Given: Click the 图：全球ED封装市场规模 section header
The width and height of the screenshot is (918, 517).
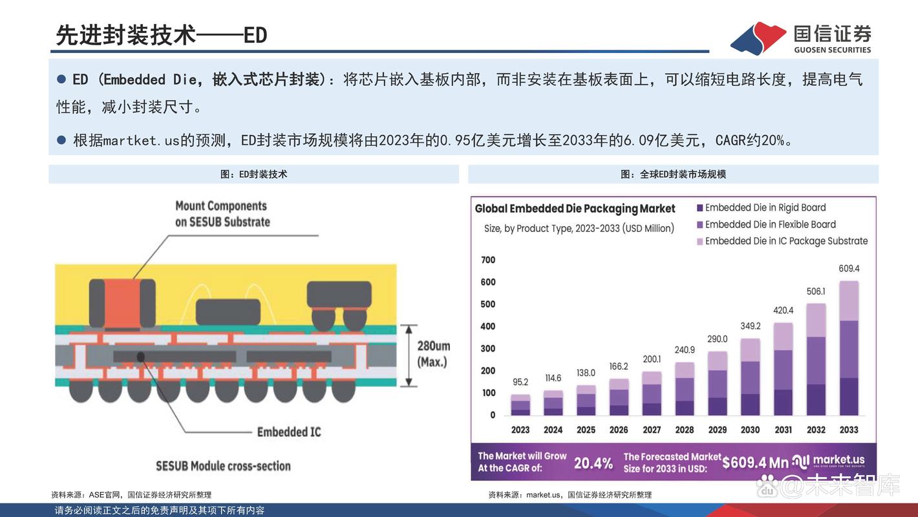Looking at the screenshot, I should tap(673, 174).
